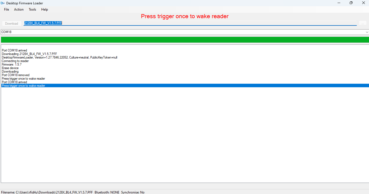This screenshot has width=369, height=194.
Task: Open the Help menu
Action: coord(44,9)
